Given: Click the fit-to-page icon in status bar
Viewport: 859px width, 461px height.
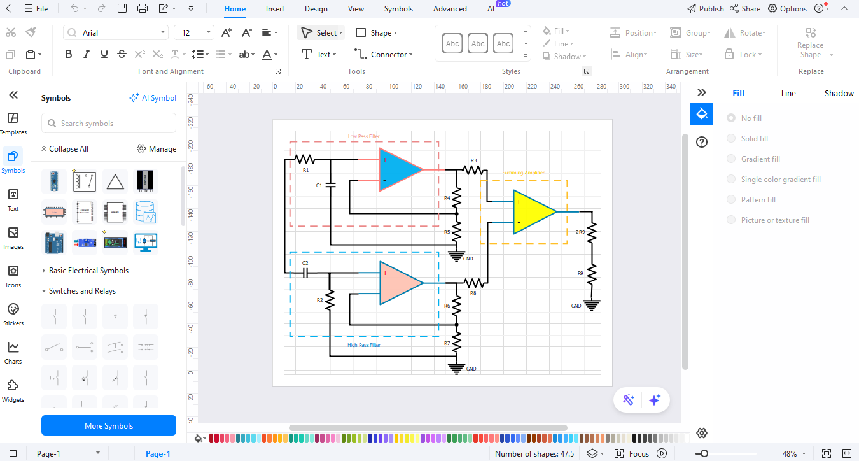Looking at the screenshot, I should [827, 453].
